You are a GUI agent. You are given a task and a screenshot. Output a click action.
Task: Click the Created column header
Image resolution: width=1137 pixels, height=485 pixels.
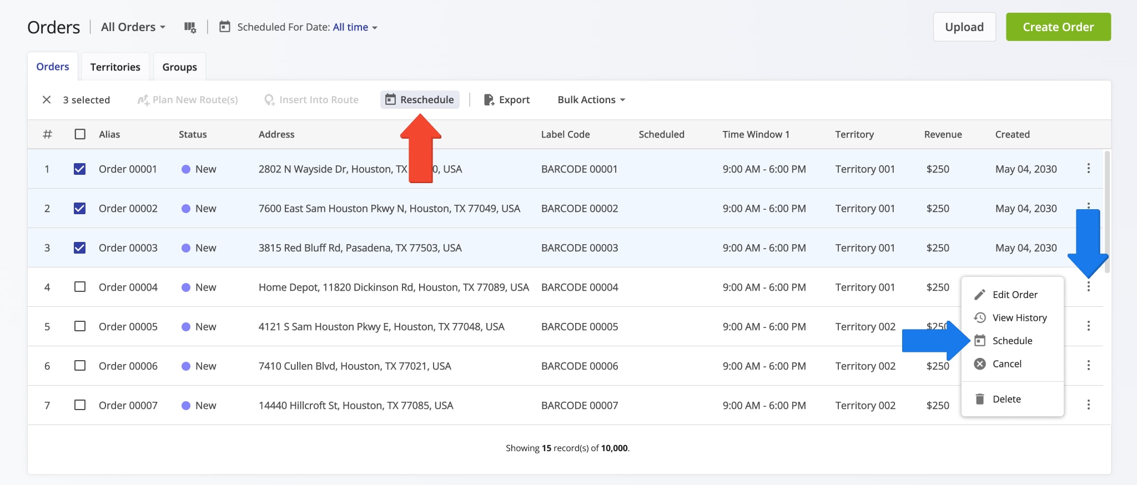[x=1012, y=134]
